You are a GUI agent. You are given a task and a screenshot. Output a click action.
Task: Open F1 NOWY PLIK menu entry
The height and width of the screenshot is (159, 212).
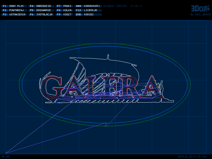tap(14, 6)
